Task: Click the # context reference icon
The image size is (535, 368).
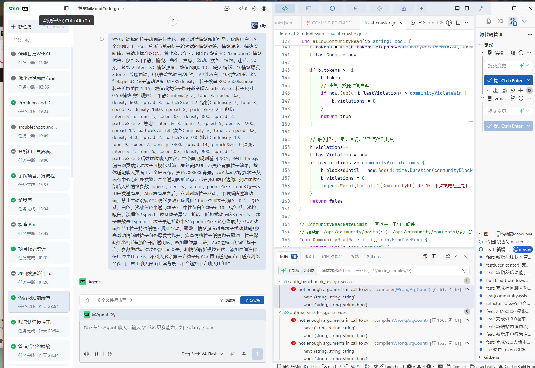Action: (96, 354)
